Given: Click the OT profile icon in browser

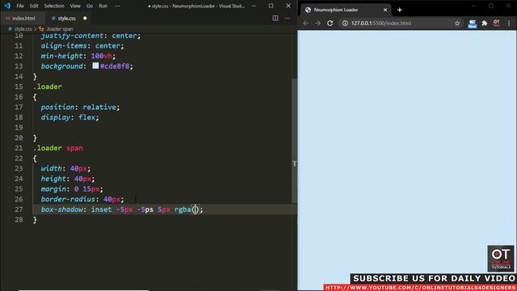Looking at the screenshot, I should pyautogui.click(x=496, y=23).
